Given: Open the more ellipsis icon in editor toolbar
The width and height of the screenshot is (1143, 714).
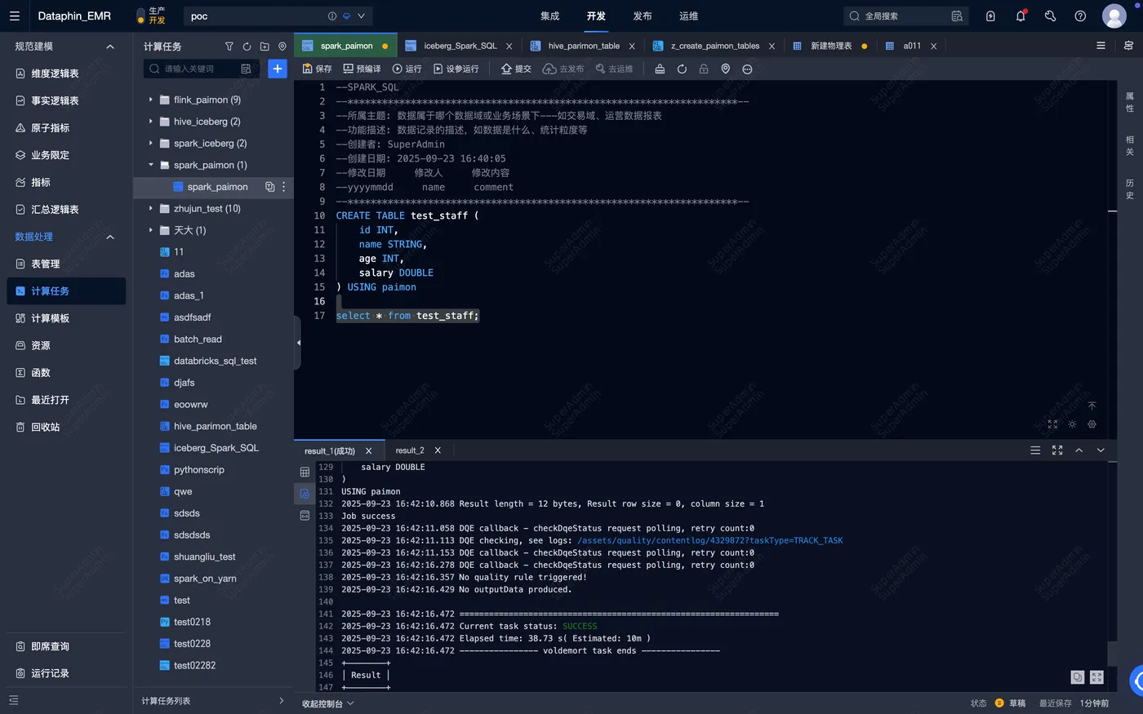Looking at the screenshot, I should [x=747, y=69].
